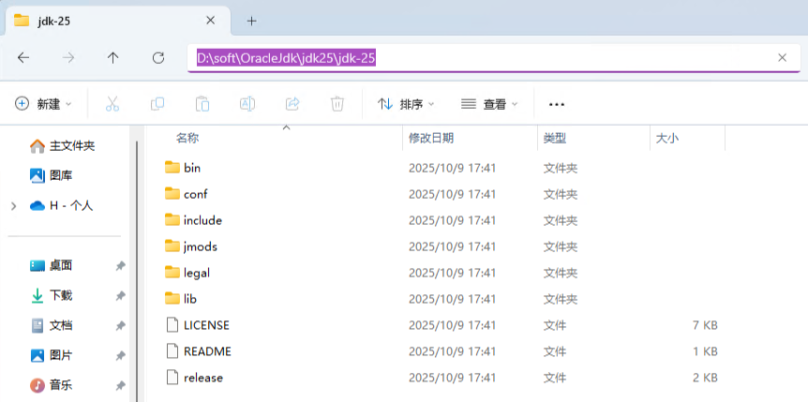Screen dimensions: 808x402
Task: Open 主文件夹 in the sidebar
Action: coord(63,146)
